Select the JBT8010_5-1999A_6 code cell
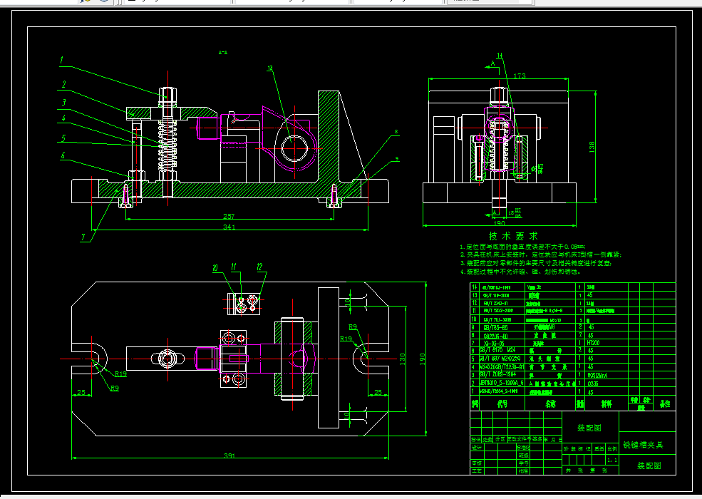 point(502,384)
